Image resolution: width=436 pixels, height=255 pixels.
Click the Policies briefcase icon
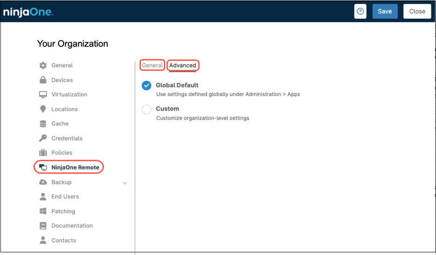click(43, 153)
